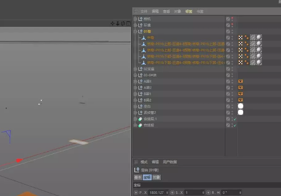Open the 模式 menu in Attribute Manager
The width and height of the screenshot is (281, 196).
[144, 162]
